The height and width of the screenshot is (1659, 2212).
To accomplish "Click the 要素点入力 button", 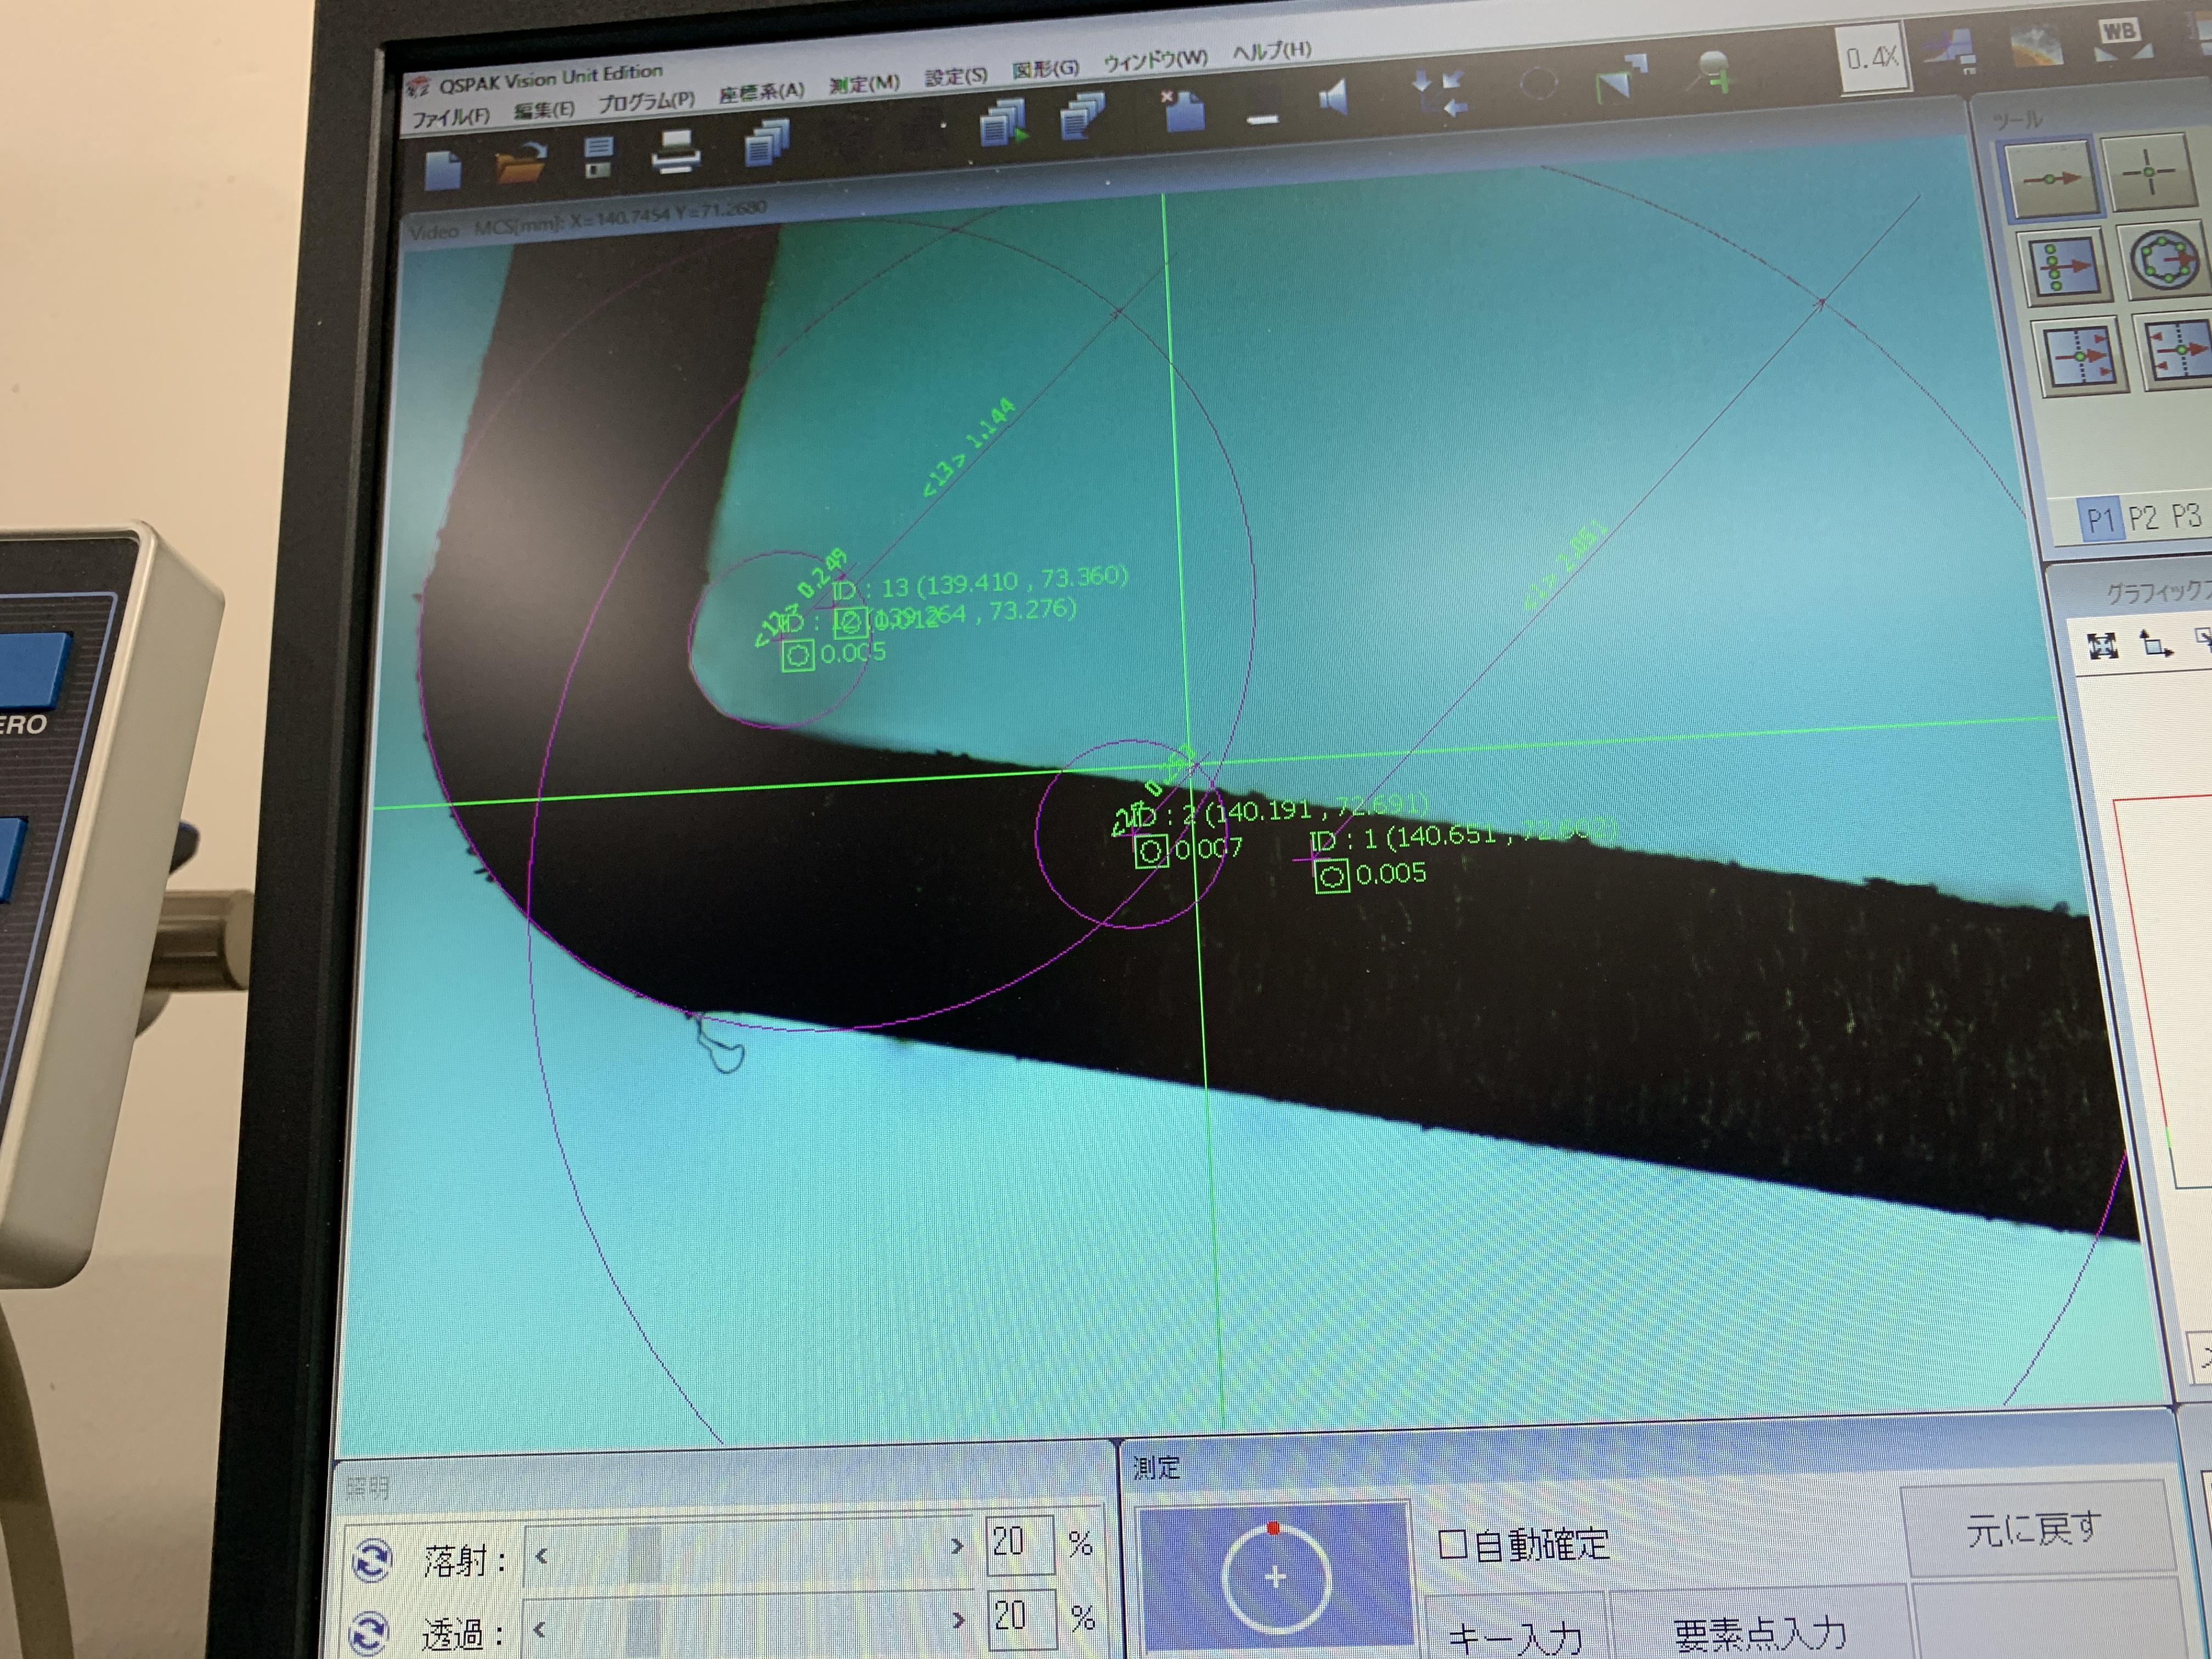I will tap(1759, 1633).
